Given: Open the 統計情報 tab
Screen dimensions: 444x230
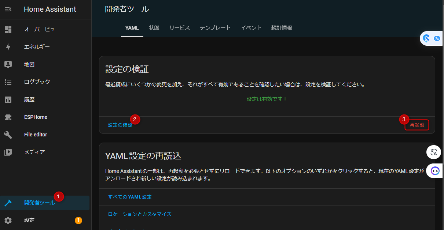Looking at the screenshot, I should [282, 28].
